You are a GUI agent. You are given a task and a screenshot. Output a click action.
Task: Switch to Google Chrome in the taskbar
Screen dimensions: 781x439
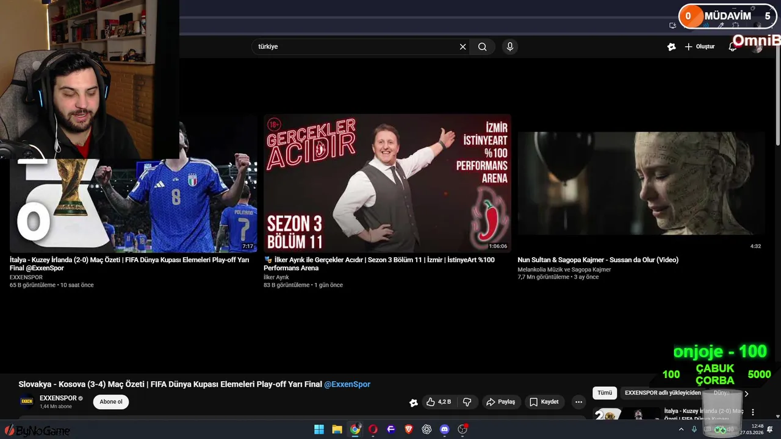[x=355, y=429]
